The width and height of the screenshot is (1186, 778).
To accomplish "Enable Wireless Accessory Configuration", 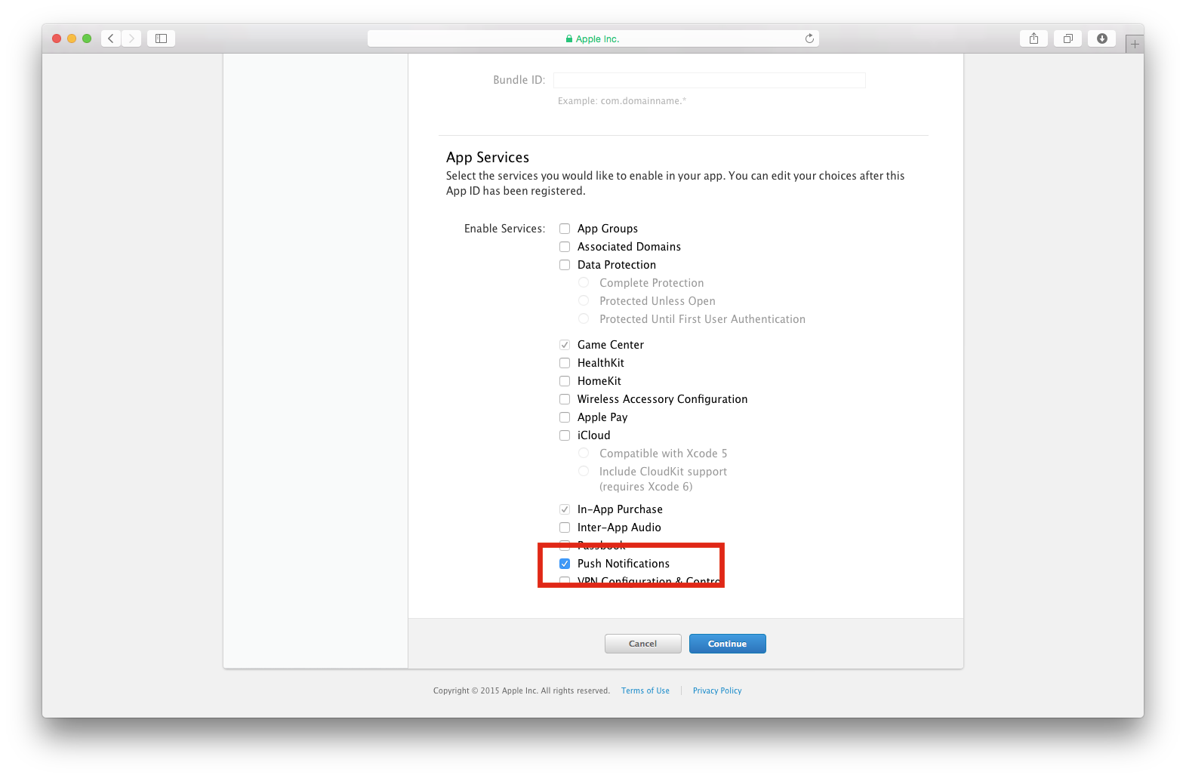I will [x=565, y=399].
